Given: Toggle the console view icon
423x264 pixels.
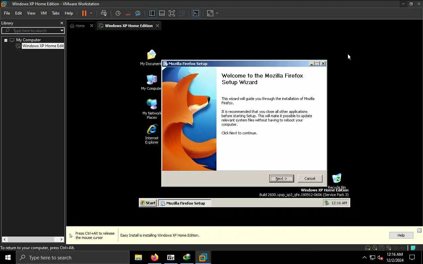Looking at the screenshot, I should (196, 13).
